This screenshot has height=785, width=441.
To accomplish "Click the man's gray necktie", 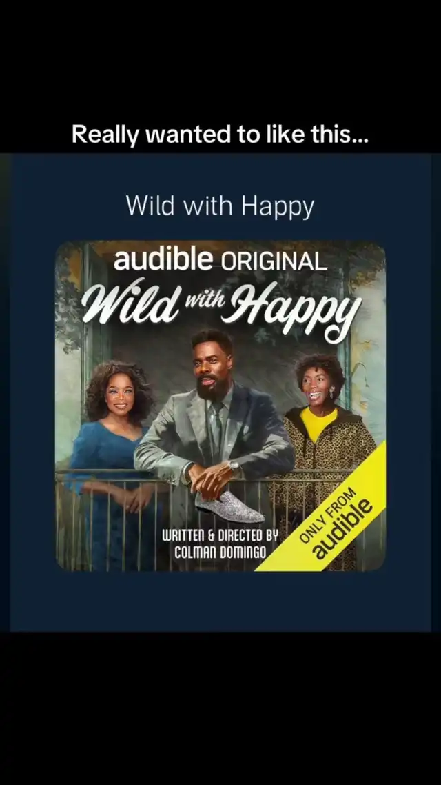I will (214, 426).
